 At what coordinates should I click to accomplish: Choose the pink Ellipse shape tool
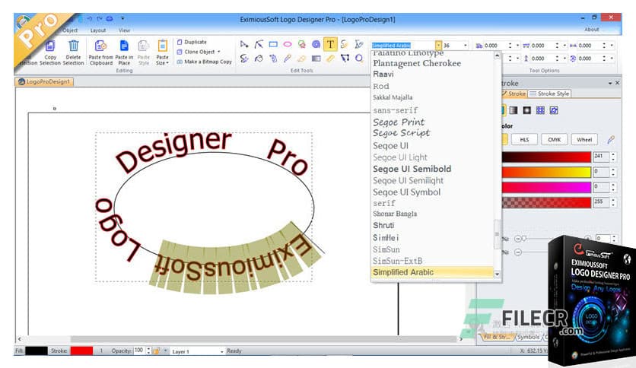coord(288,45)
